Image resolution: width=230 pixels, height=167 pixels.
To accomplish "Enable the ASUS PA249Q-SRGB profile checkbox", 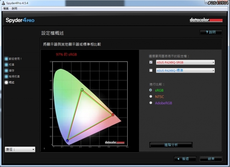I will 151,62.
